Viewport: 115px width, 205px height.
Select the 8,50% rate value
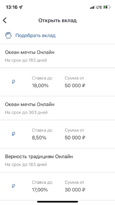(x=39, y=138)
